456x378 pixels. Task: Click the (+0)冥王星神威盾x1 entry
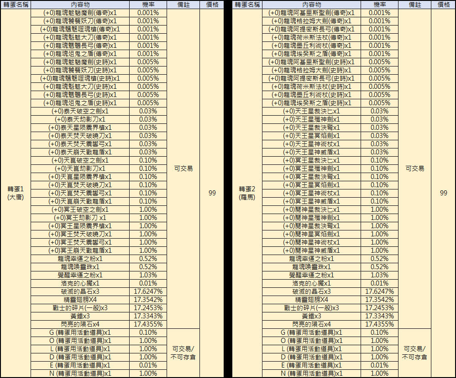(311, 201)
